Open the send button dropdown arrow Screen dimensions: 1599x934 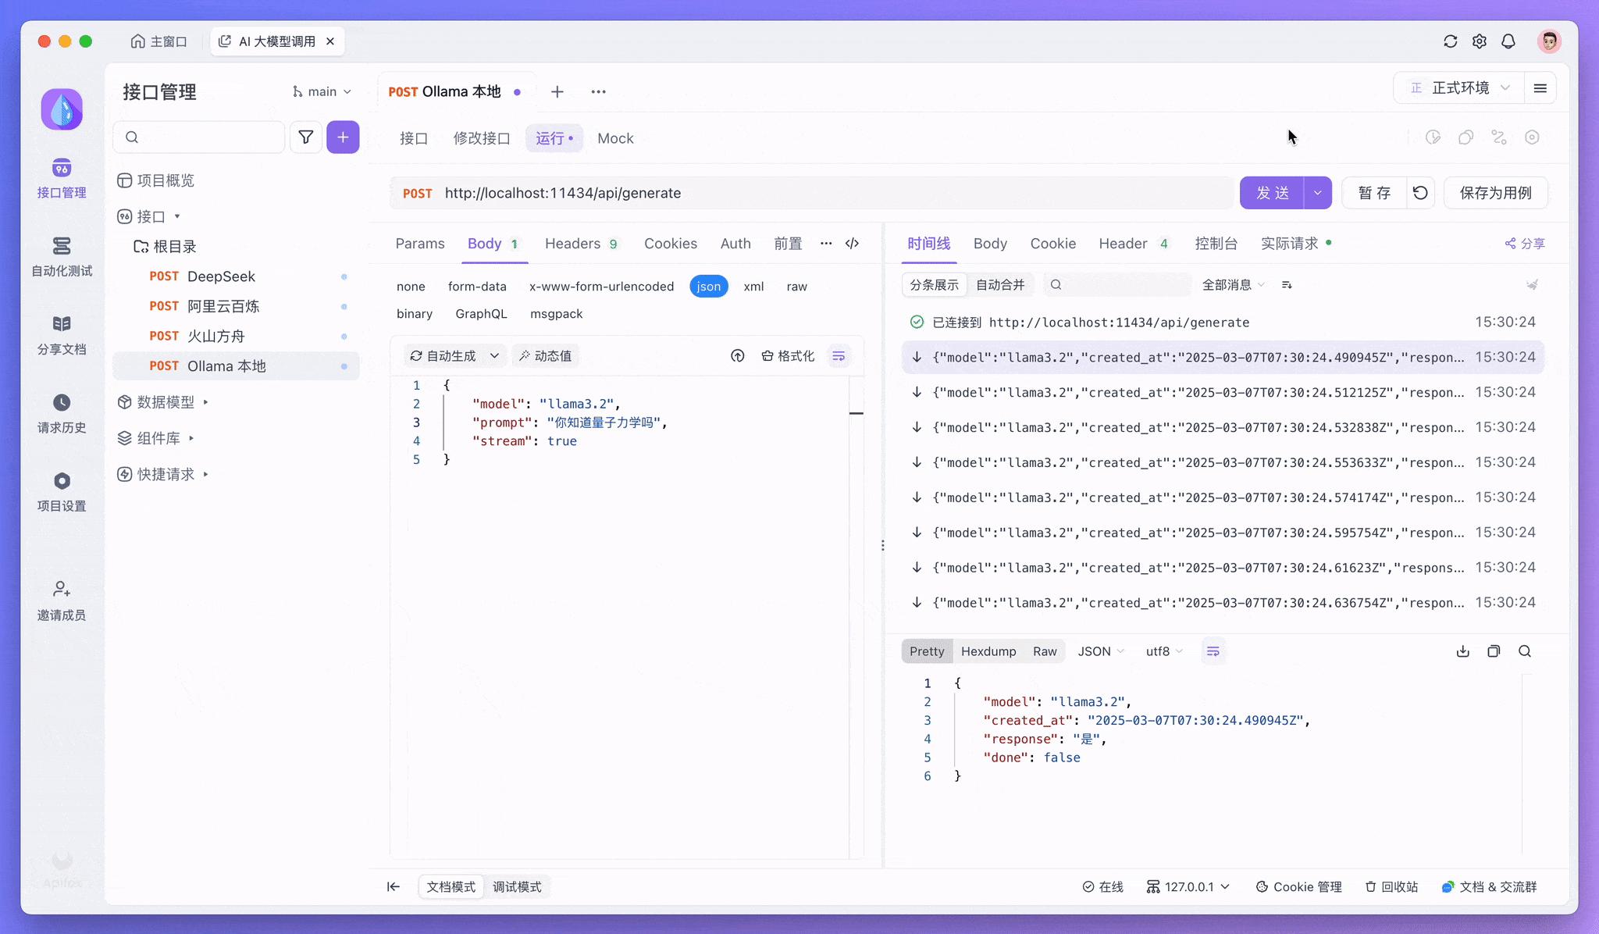click(x=1318, y=193)
